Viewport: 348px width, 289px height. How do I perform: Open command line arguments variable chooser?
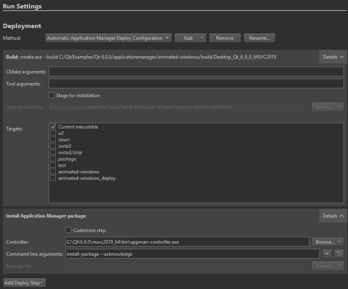point(327,254)
